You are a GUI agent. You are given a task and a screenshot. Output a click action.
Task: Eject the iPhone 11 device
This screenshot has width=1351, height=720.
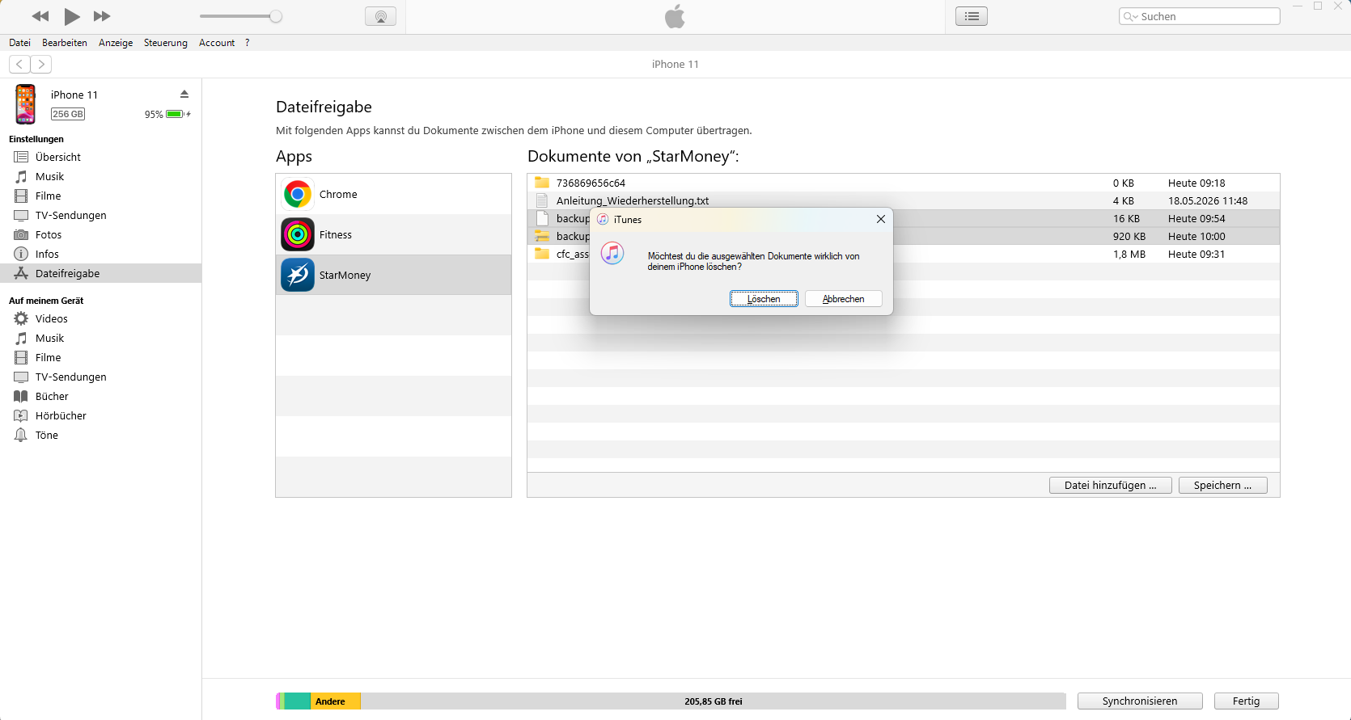pos(184,95)
